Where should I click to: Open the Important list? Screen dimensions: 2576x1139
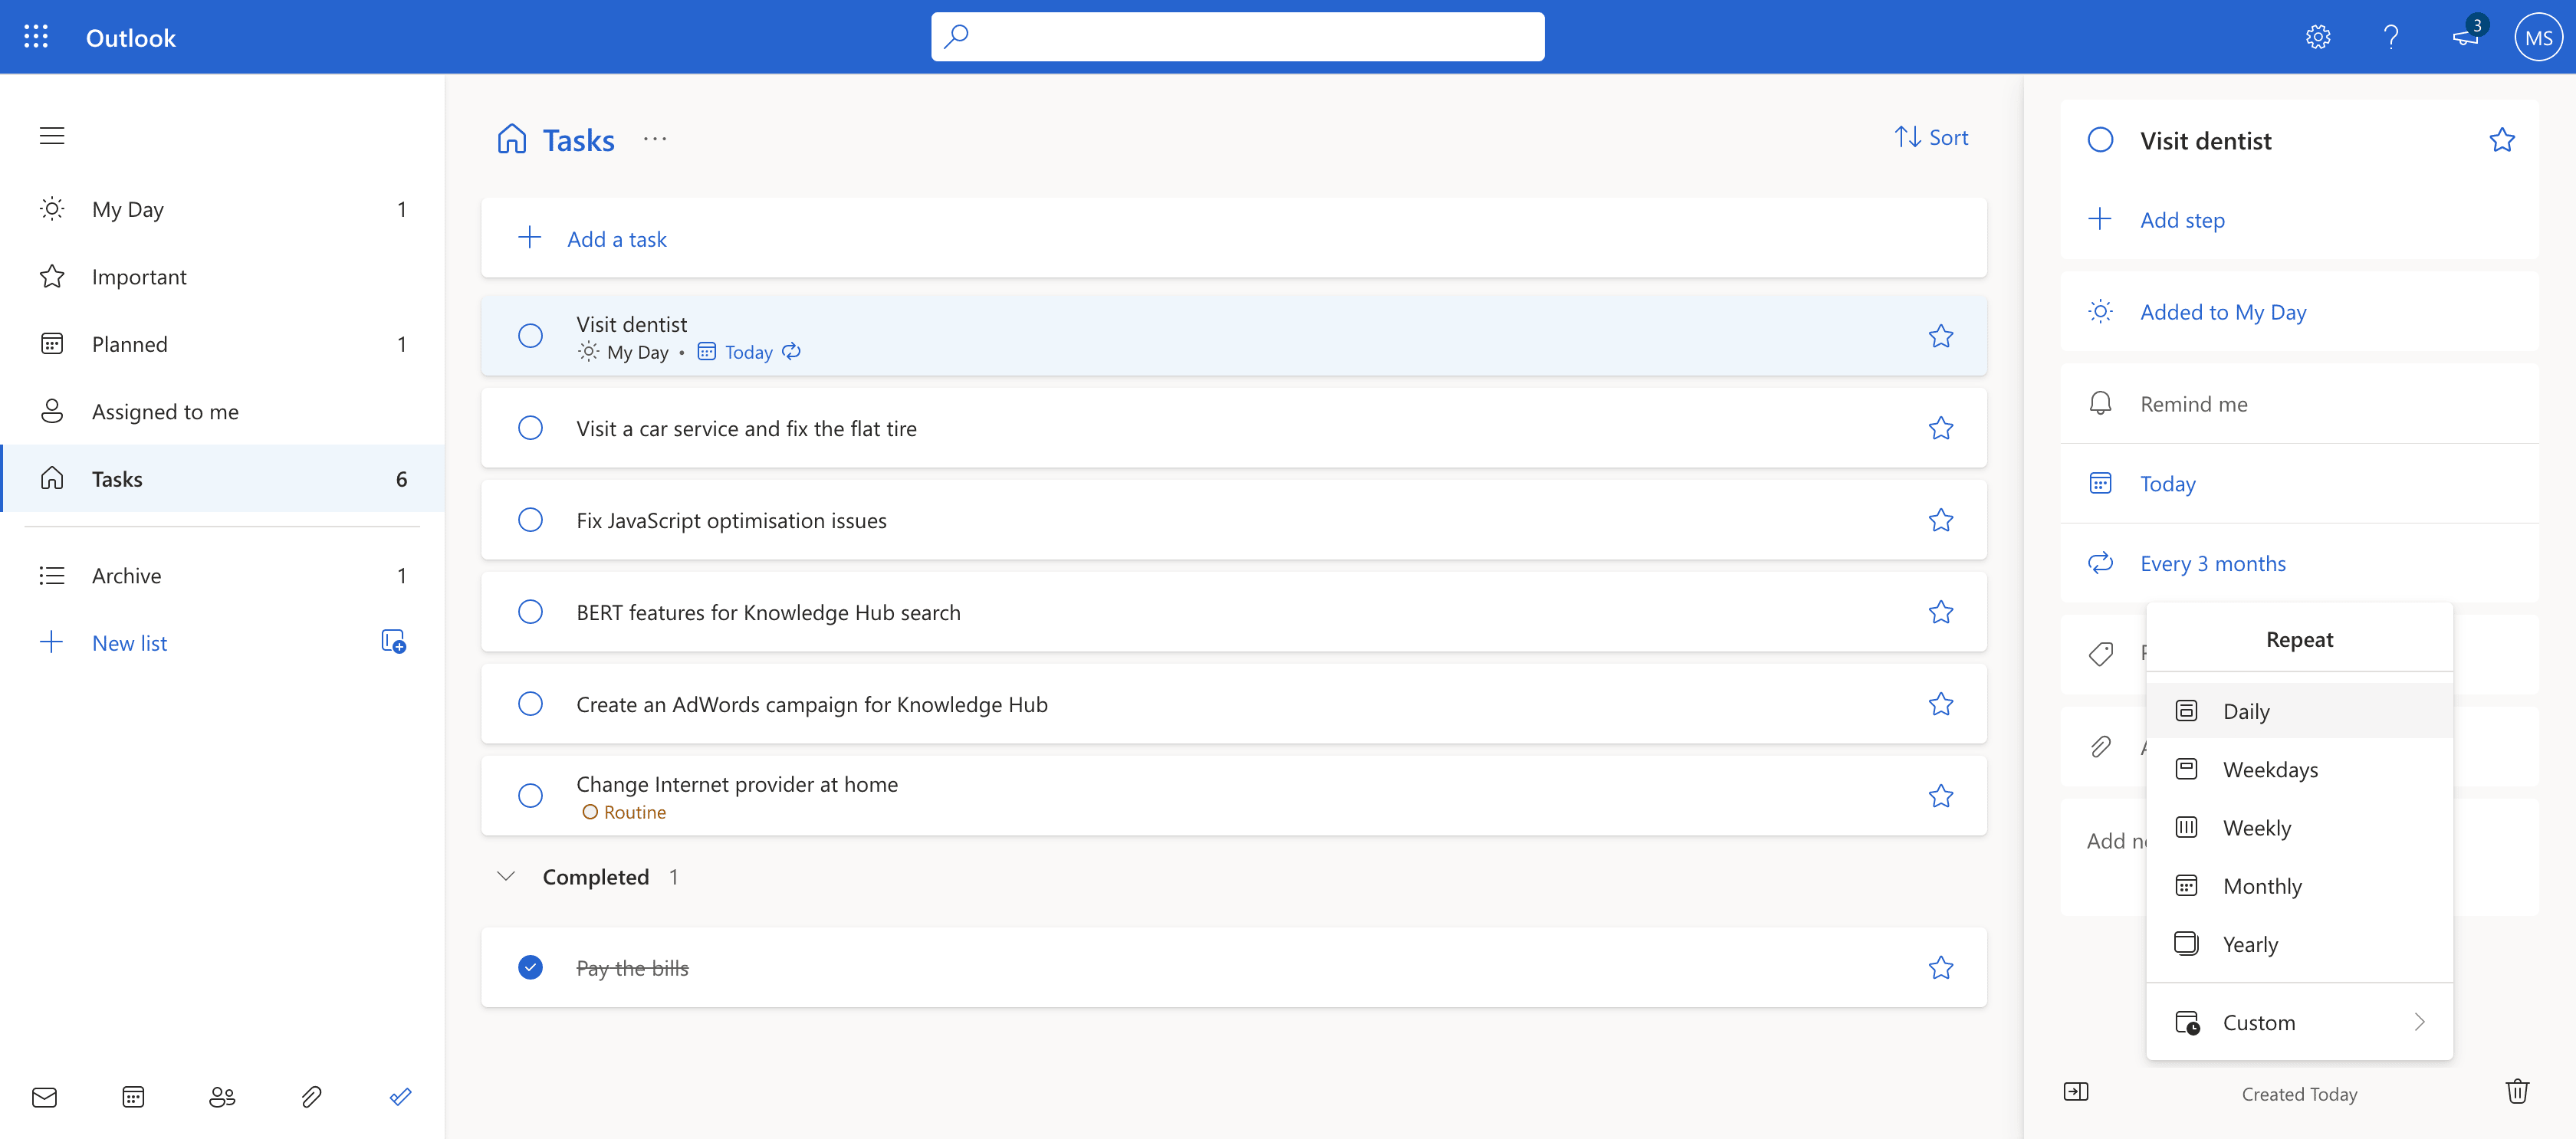[x=139, y=276]
